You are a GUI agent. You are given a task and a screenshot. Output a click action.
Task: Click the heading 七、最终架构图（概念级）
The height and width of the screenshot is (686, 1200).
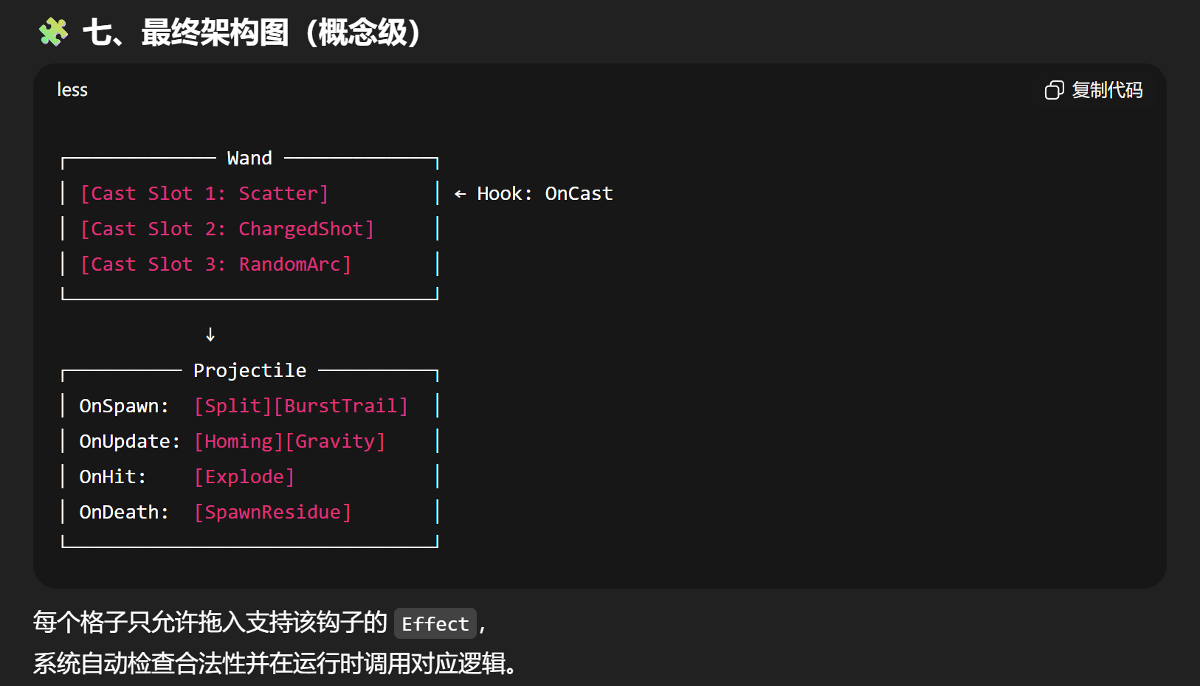252,32
